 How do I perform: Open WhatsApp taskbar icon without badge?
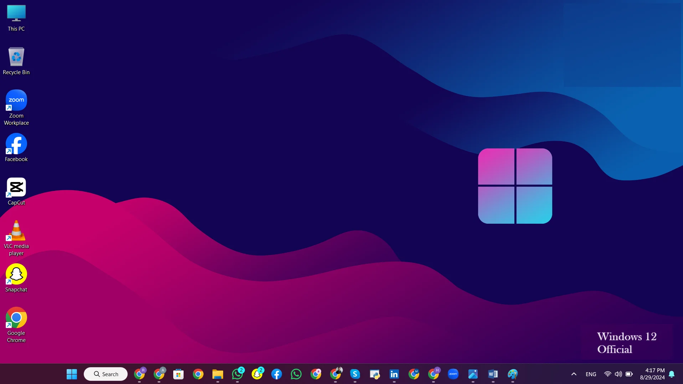(296, 374)
